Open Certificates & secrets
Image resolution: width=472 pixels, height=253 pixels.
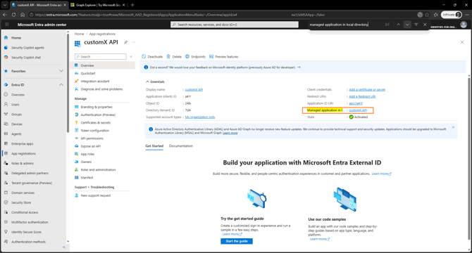(95, 123)
